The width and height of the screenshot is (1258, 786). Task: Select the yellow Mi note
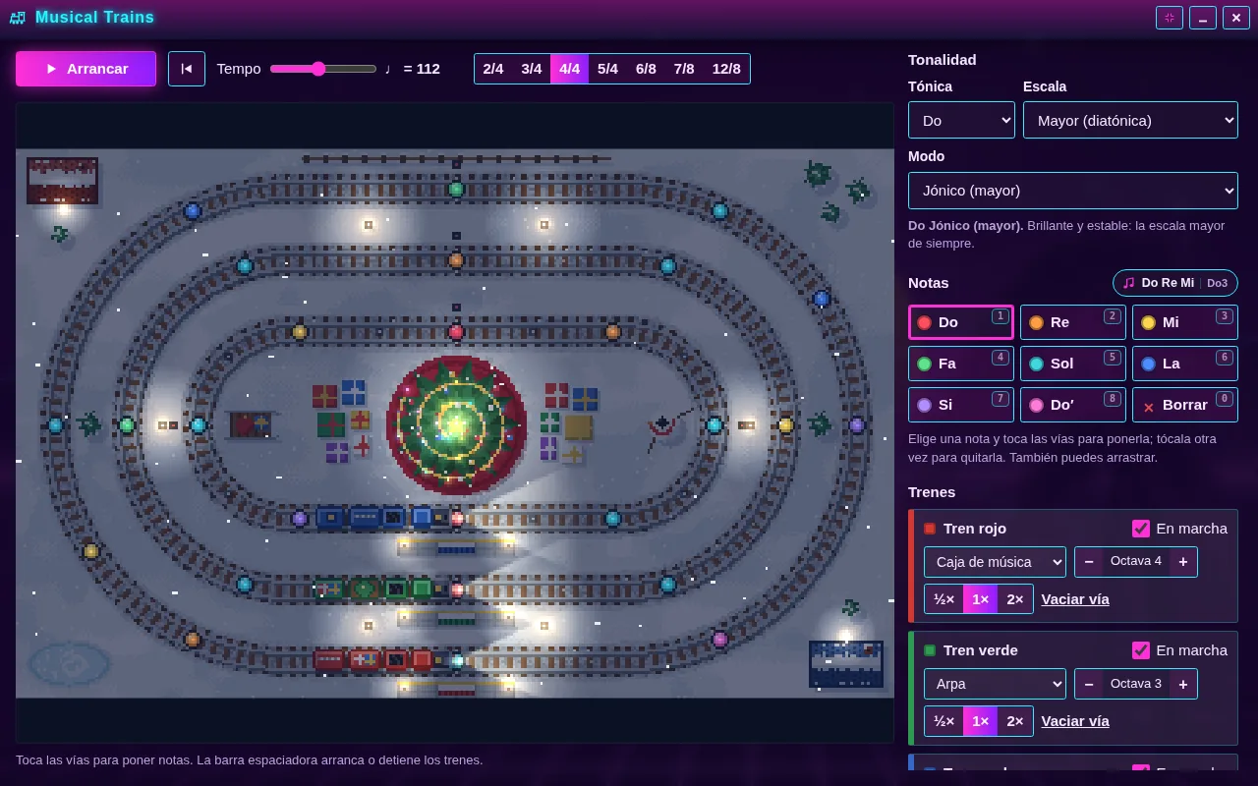(x=1184, y=322)
